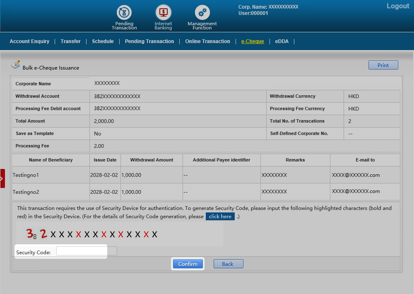The image size is (414, 294).
Task: Select the e-Cheque menu item
Action: click(253, 41)
